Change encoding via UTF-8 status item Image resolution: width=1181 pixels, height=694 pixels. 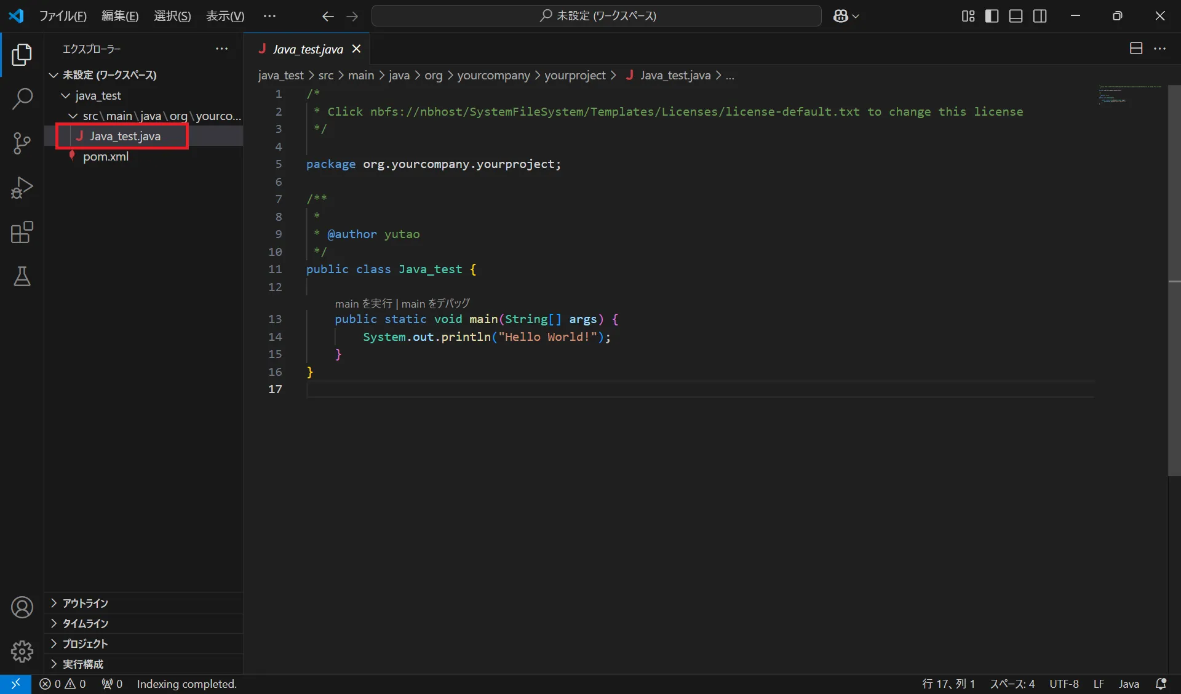pyautogui.click(x=1064, y=684)
